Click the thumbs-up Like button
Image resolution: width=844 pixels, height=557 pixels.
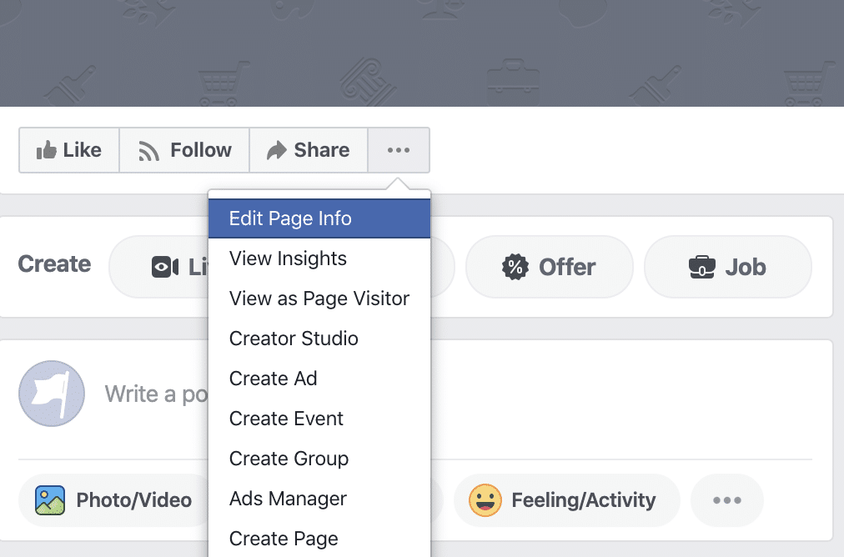[x=69, y=150]
